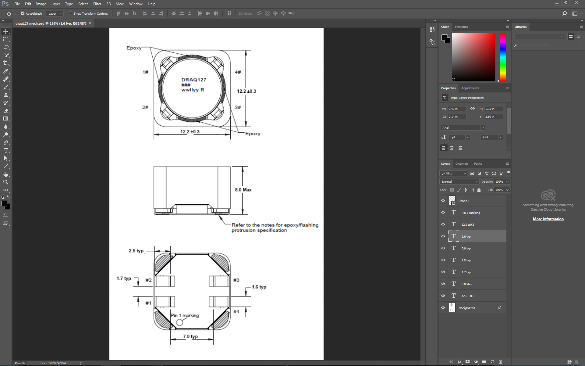Select the Zoom tool in toolbar

click(x=6, y=182)
